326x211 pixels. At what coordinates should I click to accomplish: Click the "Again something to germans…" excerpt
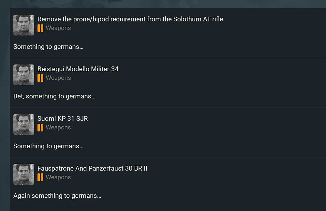coord(57,196)
